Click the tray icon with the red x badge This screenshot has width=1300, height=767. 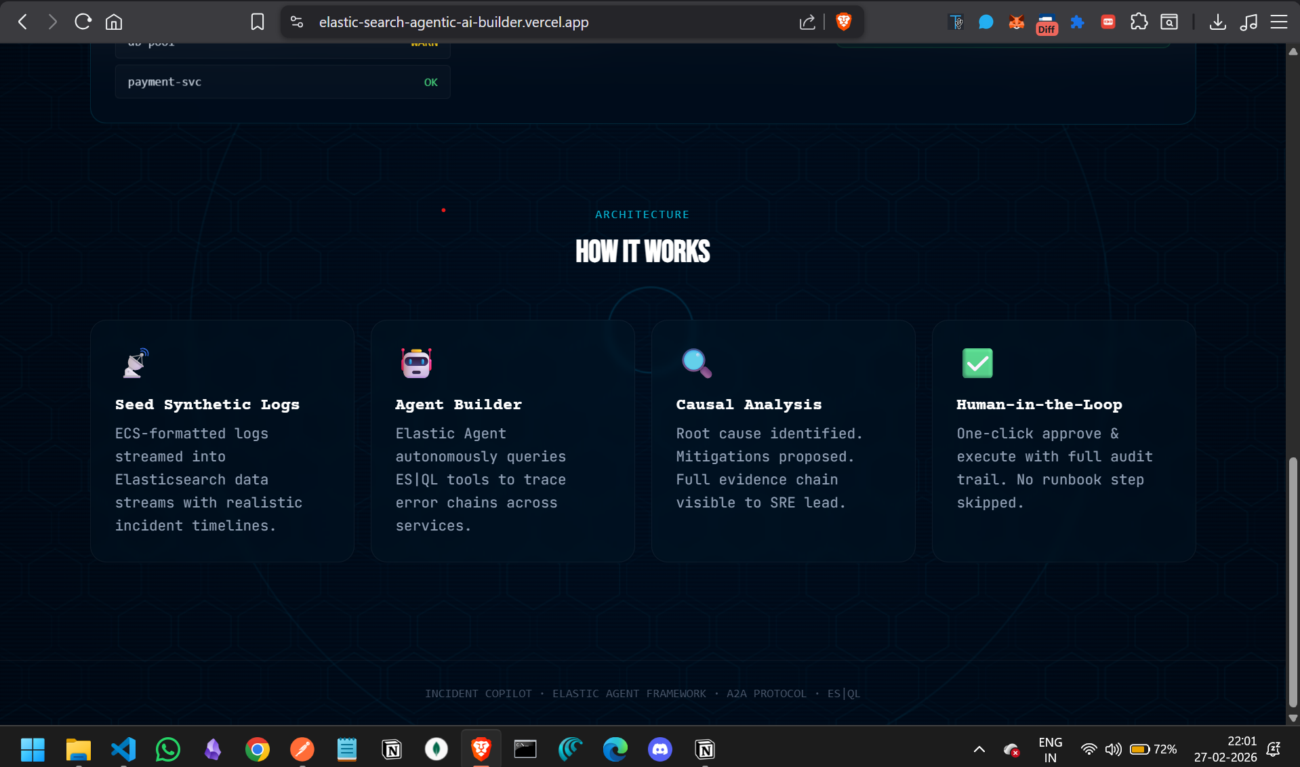[1011, 749]
